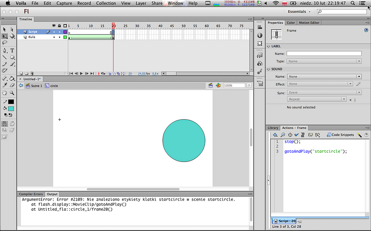Toggle visibility dot of Script layer
This screenshot has width=371, height=231.
pyautogui.click(x=54, y=32)
